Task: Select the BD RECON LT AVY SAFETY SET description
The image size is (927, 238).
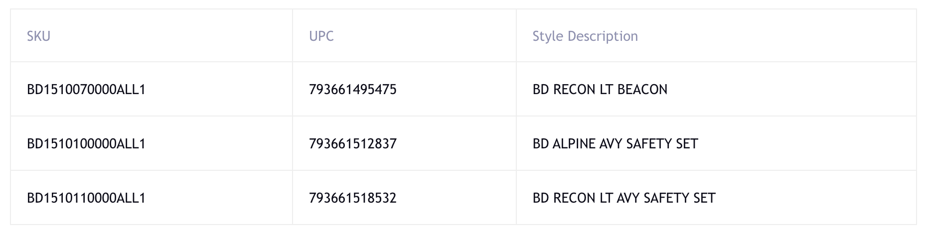Action: click(623, 198)
